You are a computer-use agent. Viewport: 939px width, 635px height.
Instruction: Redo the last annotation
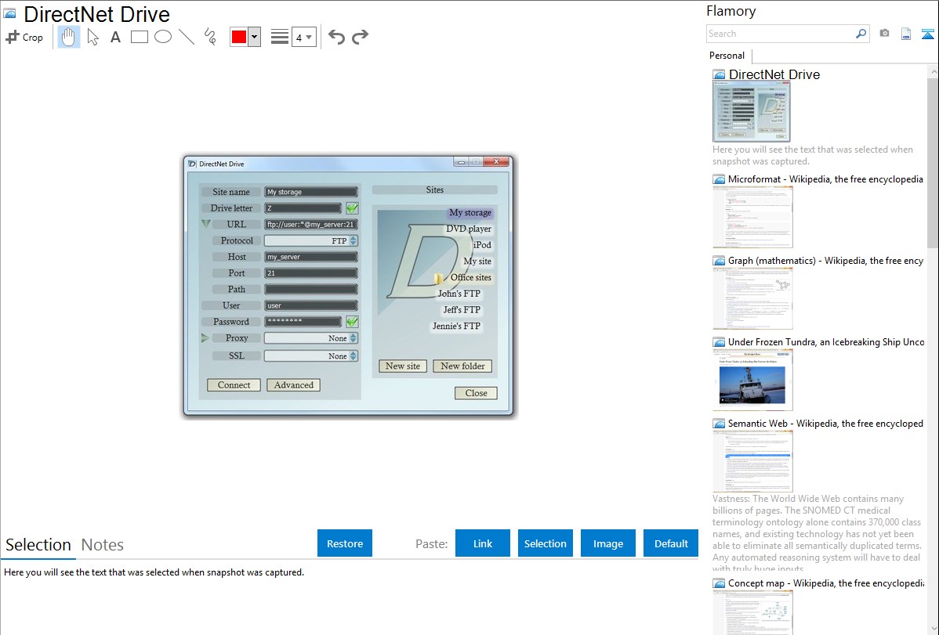pyautogui.click(x=360, y=37)
